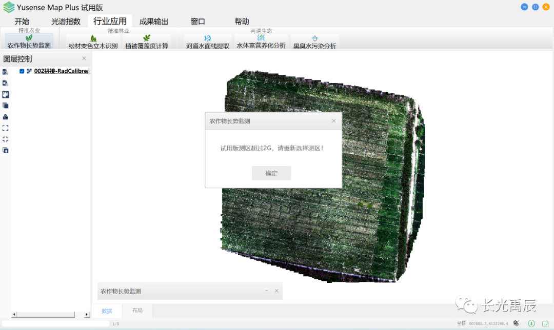Click the 河道生态 group label
The image size is (554, 330).
[x=261, y=31]
